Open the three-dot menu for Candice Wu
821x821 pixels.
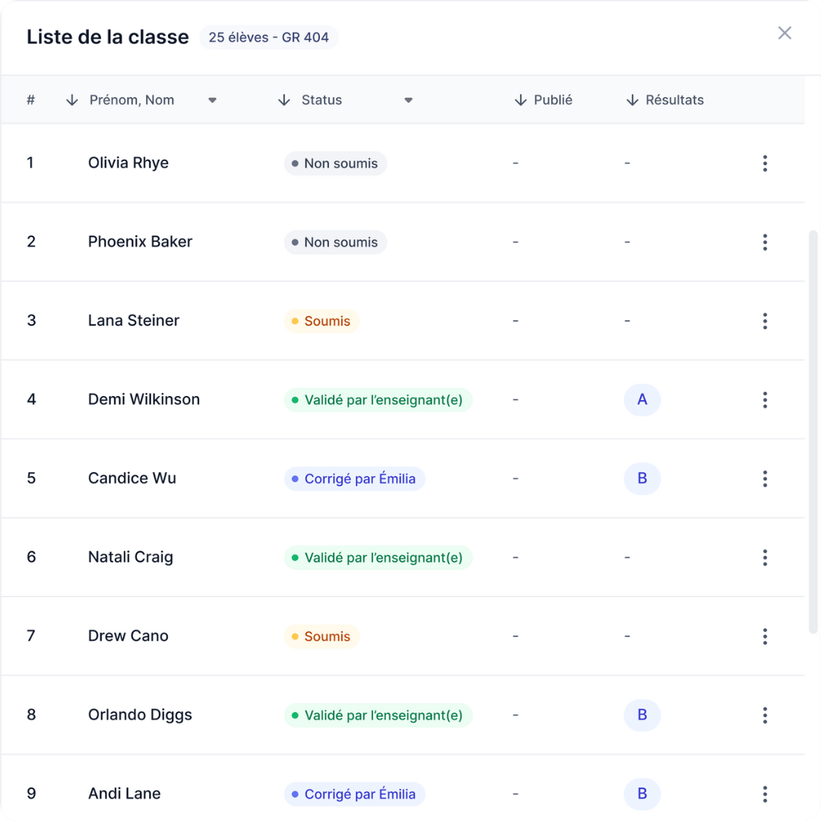[765, 479]
